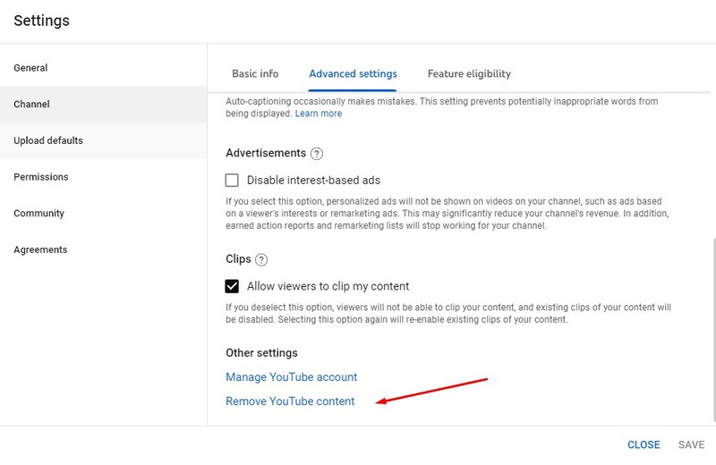
Task: Switch to the Basic info tab
Action: point(255,73)
